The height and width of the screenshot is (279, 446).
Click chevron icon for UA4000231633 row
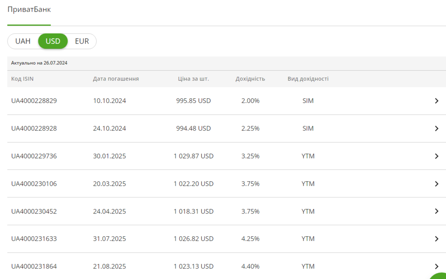click(436, 239)
